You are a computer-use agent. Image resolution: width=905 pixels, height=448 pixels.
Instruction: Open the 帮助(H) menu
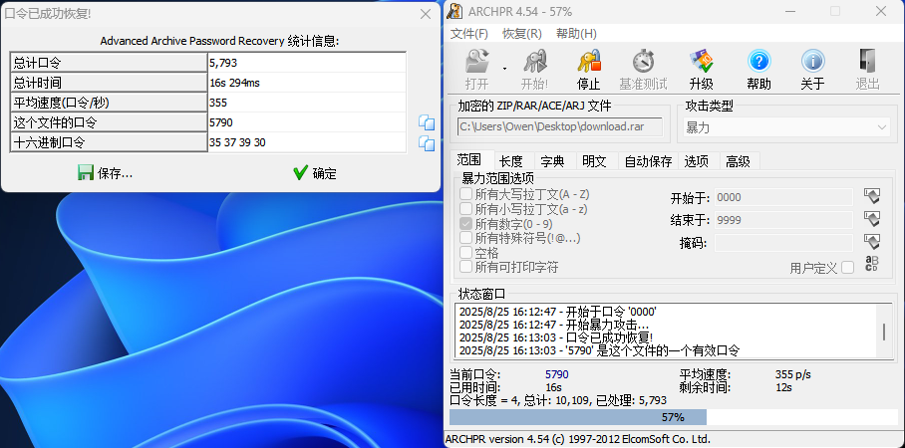pyautogui.click(x=576, y=34)
